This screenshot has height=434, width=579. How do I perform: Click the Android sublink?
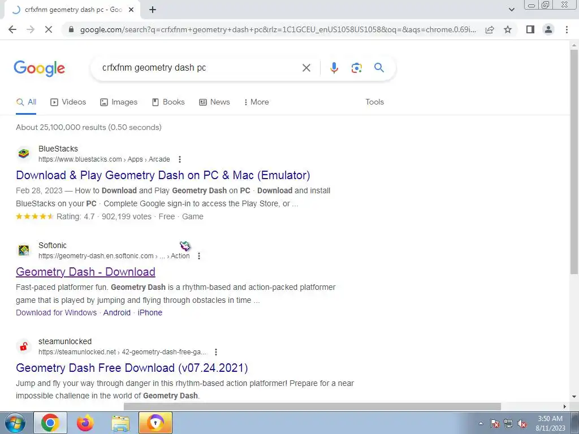tap(116, 313)
